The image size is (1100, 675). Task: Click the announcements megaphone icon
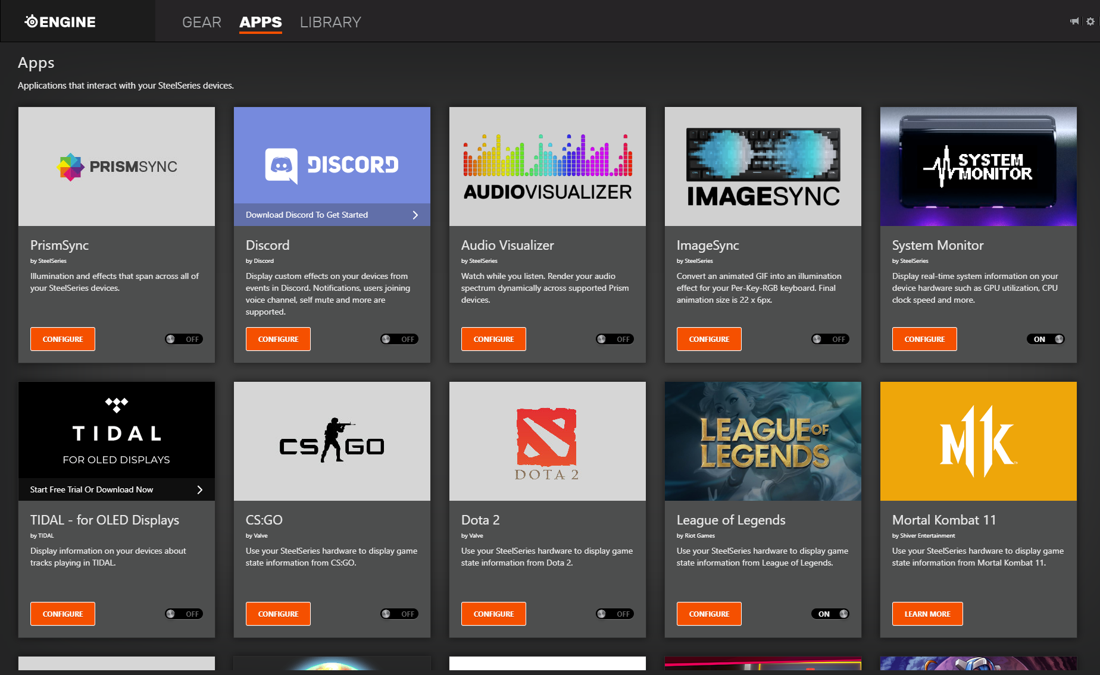(x=1074, y=21)
